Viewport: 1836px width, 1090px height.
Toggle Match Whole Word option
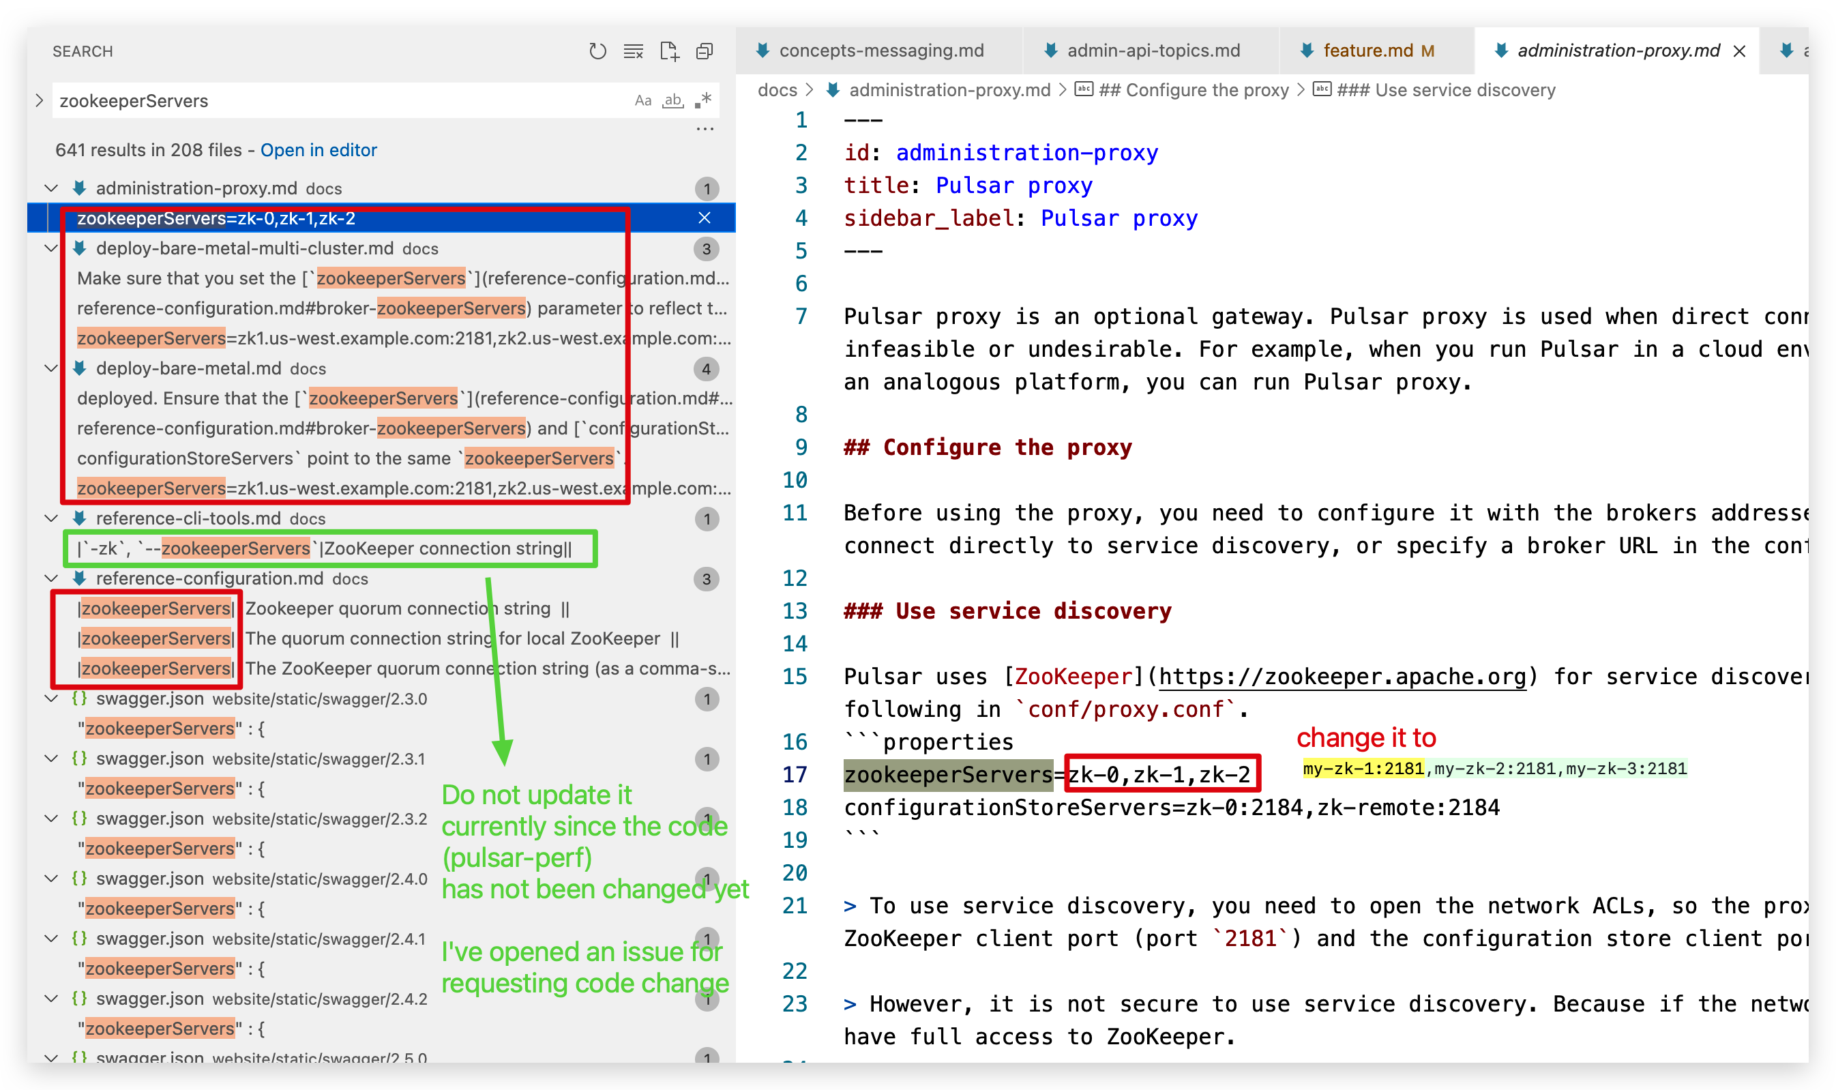672,101
